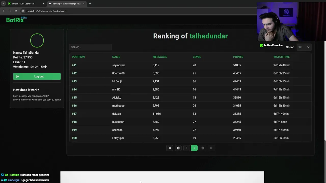Close the Ranking of talhadundar tab

click(x=84, y=4)
